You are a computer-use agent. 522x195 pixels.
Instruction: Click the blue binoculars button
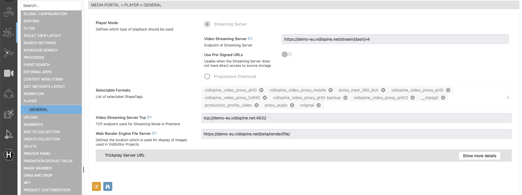[x=108, y=187]
